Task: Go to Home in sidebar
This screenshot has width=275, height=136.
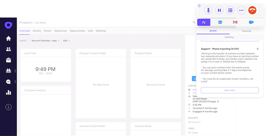Action: tap(9, 38)
